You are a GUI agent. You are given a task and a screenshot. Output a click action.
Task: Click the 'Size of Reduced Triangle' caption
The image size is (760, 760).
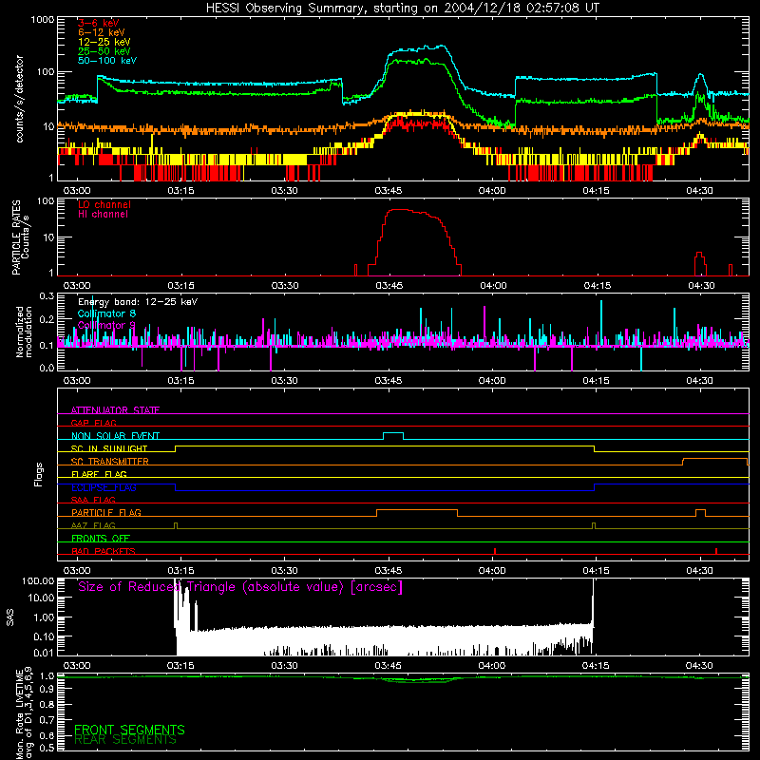point(240,587)
